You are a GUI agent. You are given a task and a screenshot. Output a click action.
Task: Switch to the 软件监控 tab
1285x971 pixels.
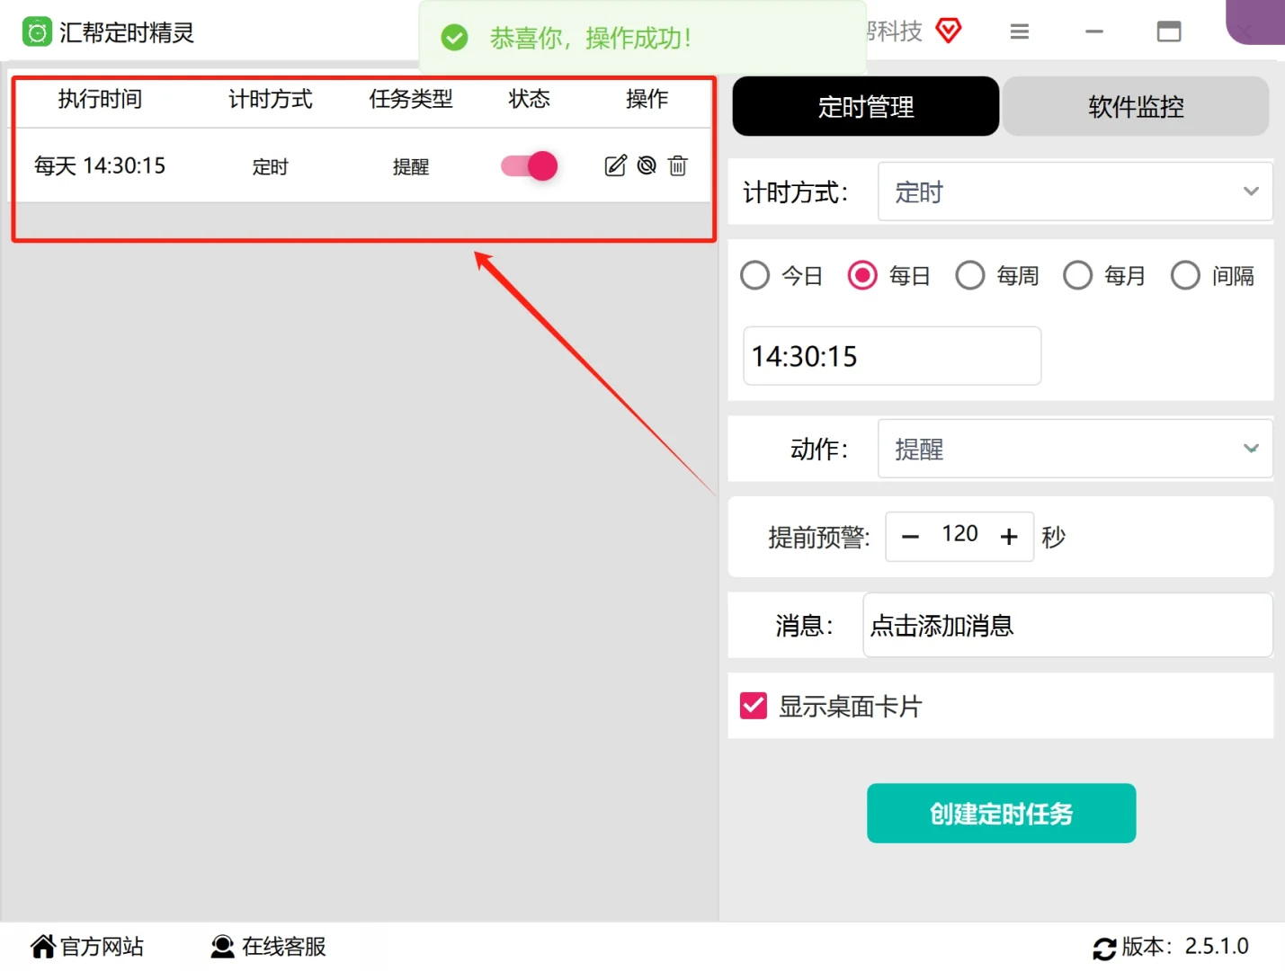click(1136, 106)
